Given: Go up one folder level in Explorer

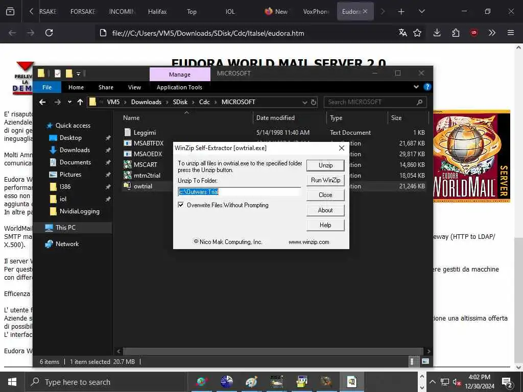Looking at the screenshot, I should [80, 102].
